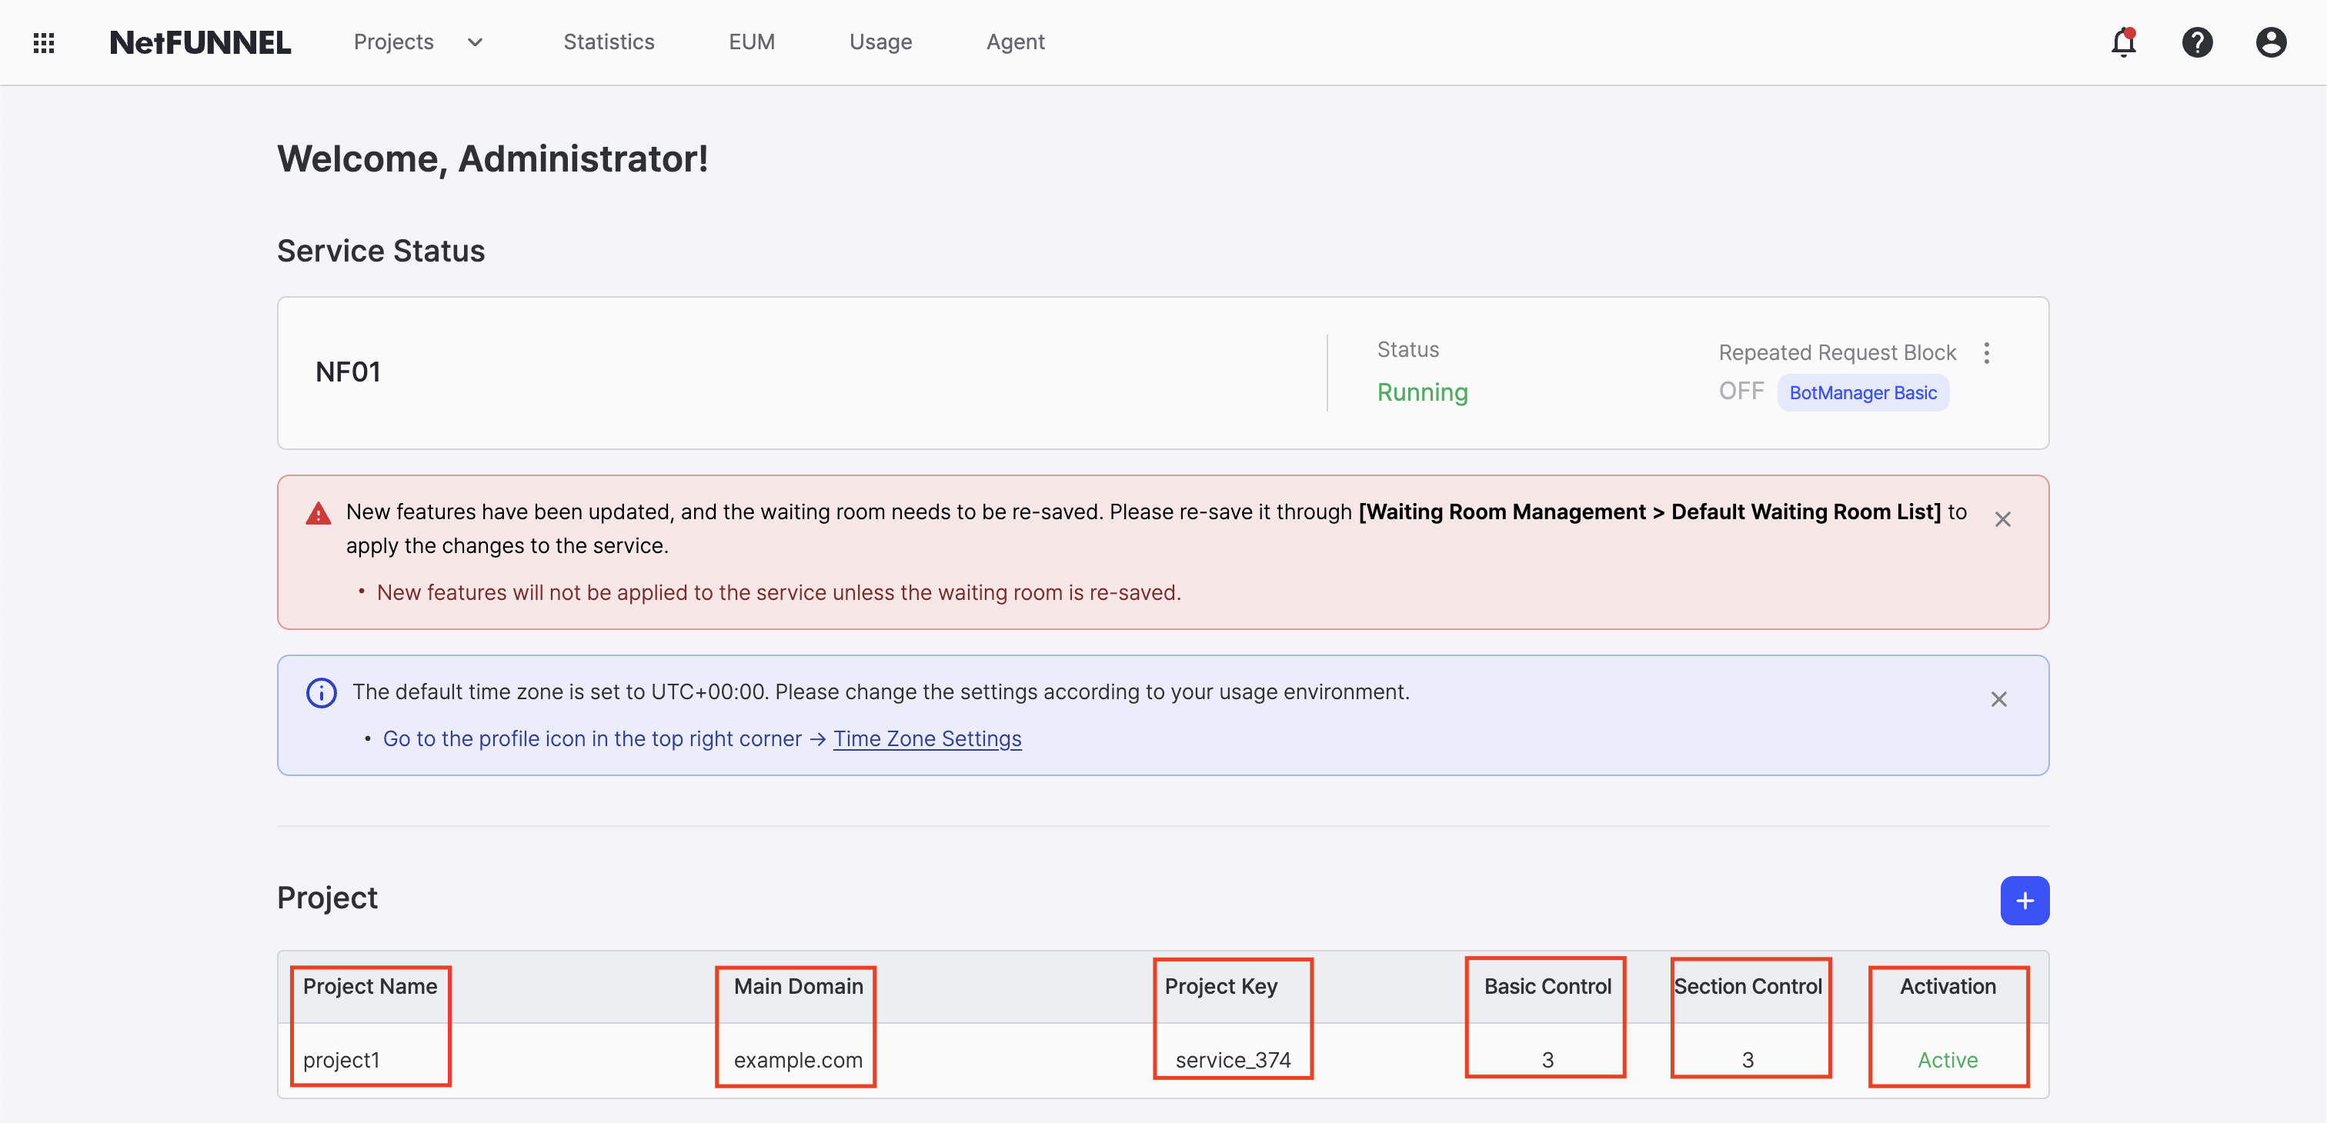Select the Activation column header
Screen dimensions: 2327x1123
click(x=1948, y=986)
